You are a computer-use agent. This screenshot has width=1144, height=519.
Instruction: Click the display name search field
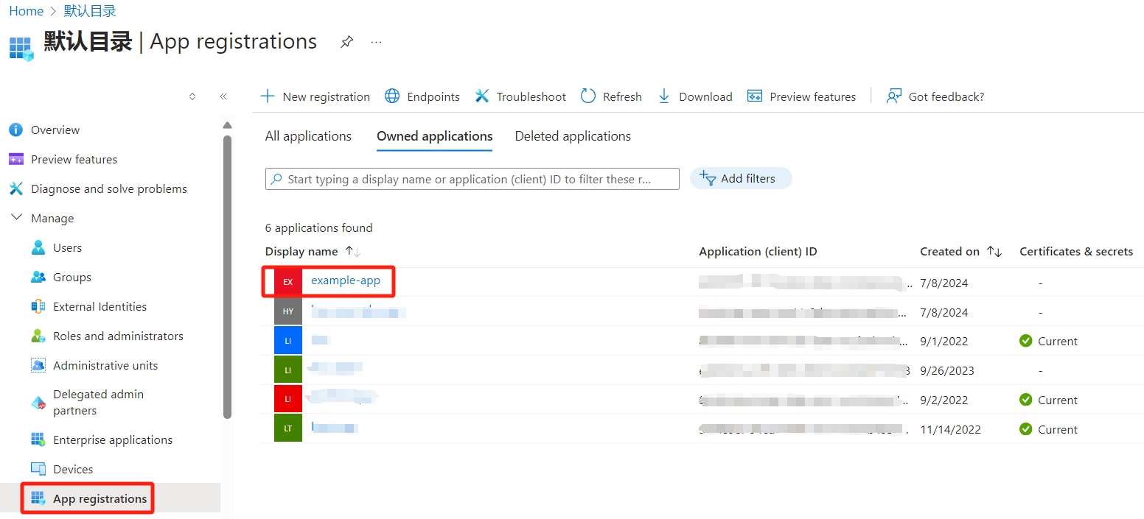472,179
